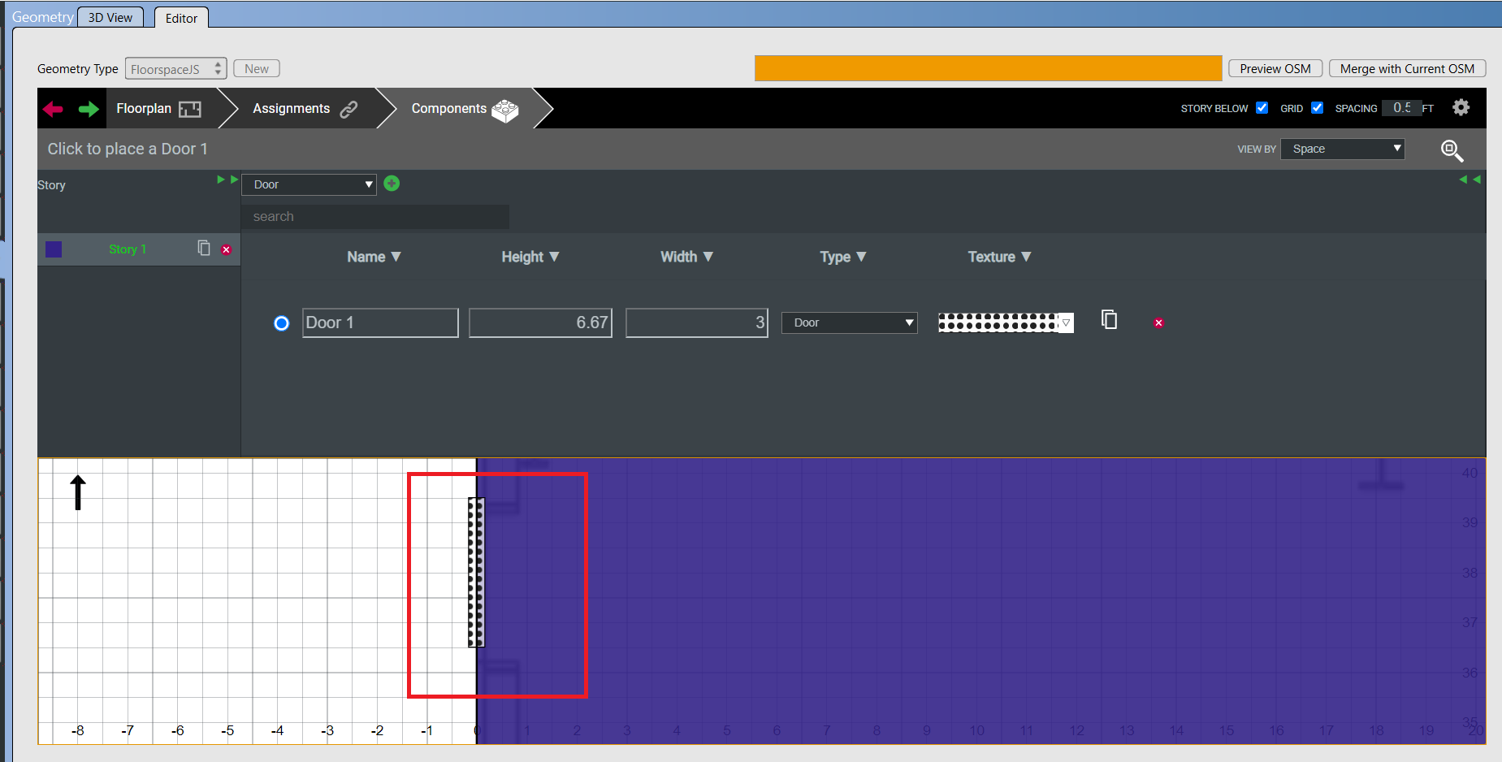Click the Door 1 width field
The image size is (1502, 762).
coord(697,323)
